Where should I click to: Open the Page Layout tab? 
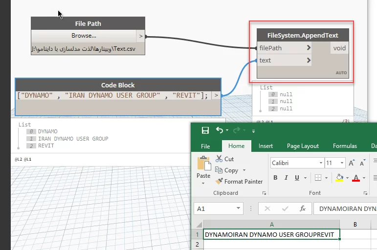point(303,146)
